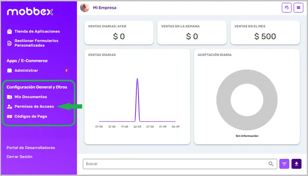This screenshot has width=308, height=176.
Task: Click Cerrar Sesión to log out
Action: pyautogui.click(x=20, y=156)
